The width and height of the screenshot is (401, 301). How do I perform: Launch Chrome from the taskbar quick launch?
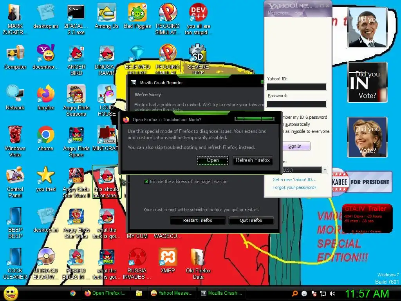pos(73,293)
